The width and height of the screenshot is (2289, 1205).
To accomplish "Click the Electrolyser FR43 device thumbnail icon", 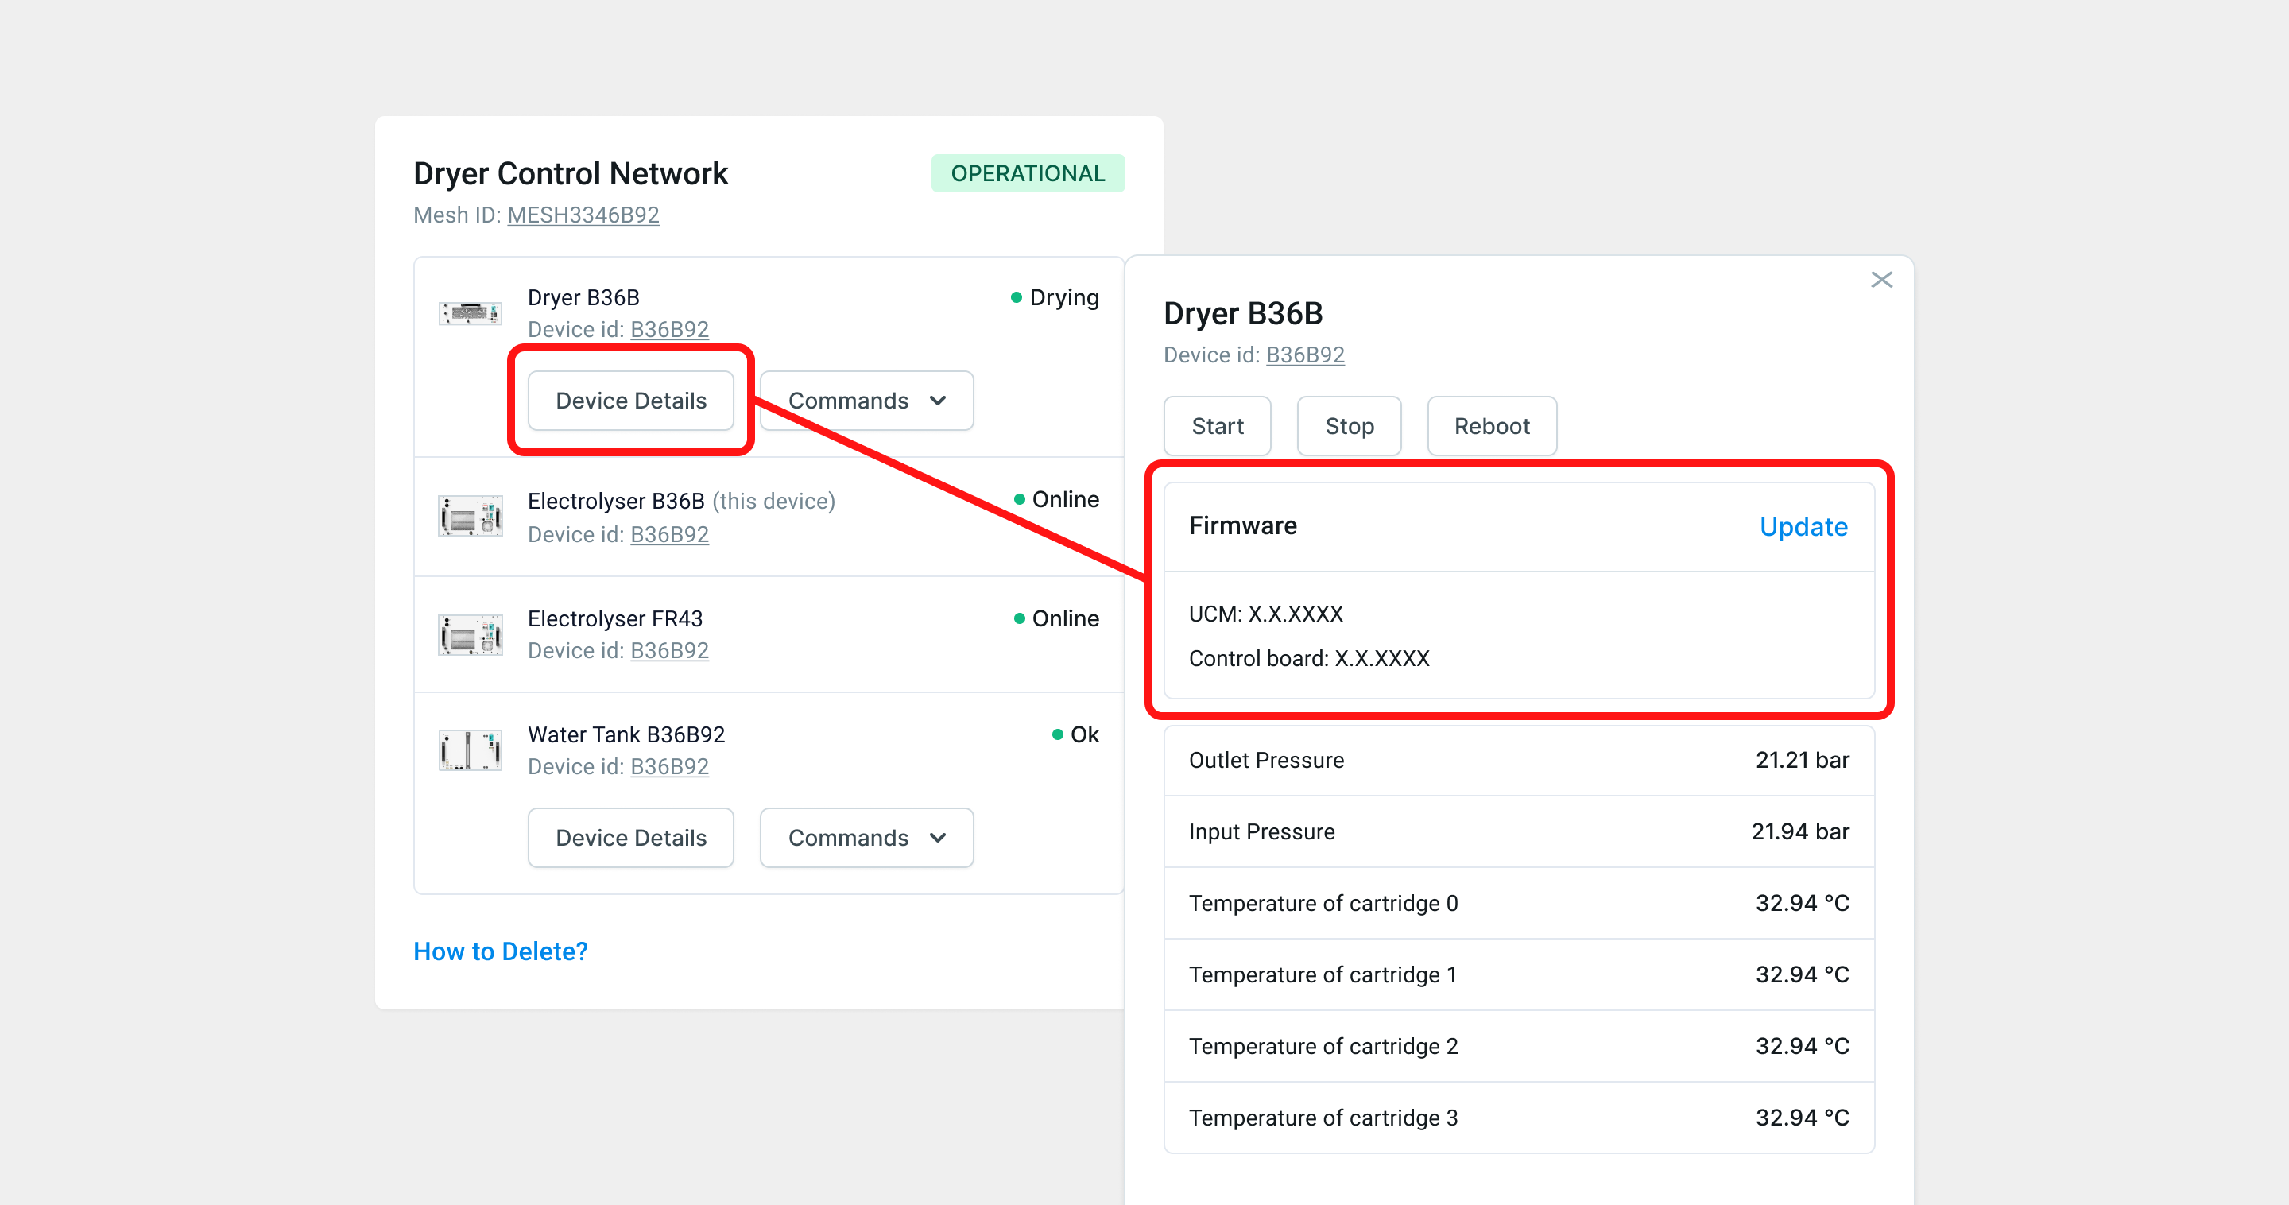I will coord(470,633).
